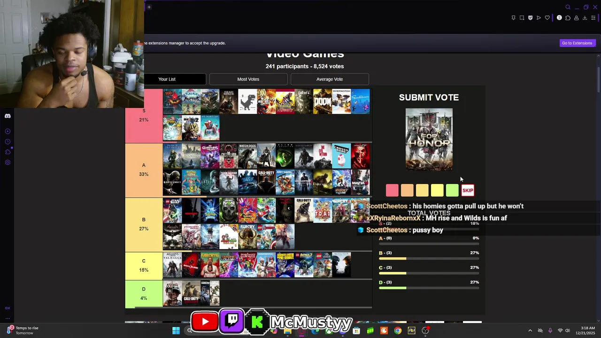Select the Call of Duty Black Ops III cover
Image resolution: width=601 pixels, height=338 pixels.
tap(266, 182)
